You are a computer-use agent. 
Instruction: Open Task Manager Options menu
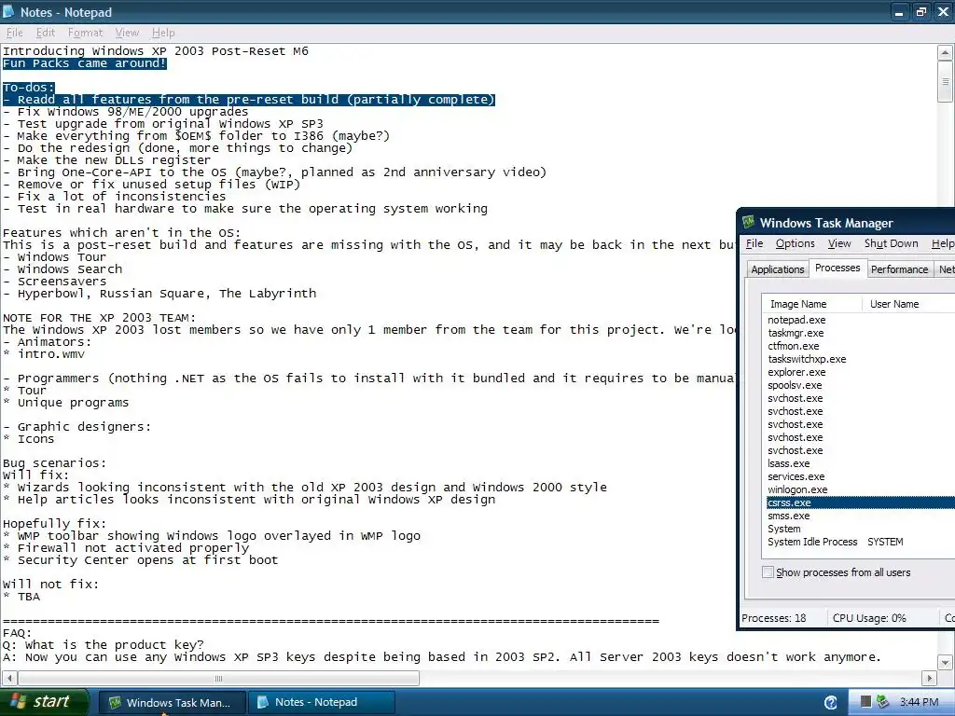pos(795,243)
